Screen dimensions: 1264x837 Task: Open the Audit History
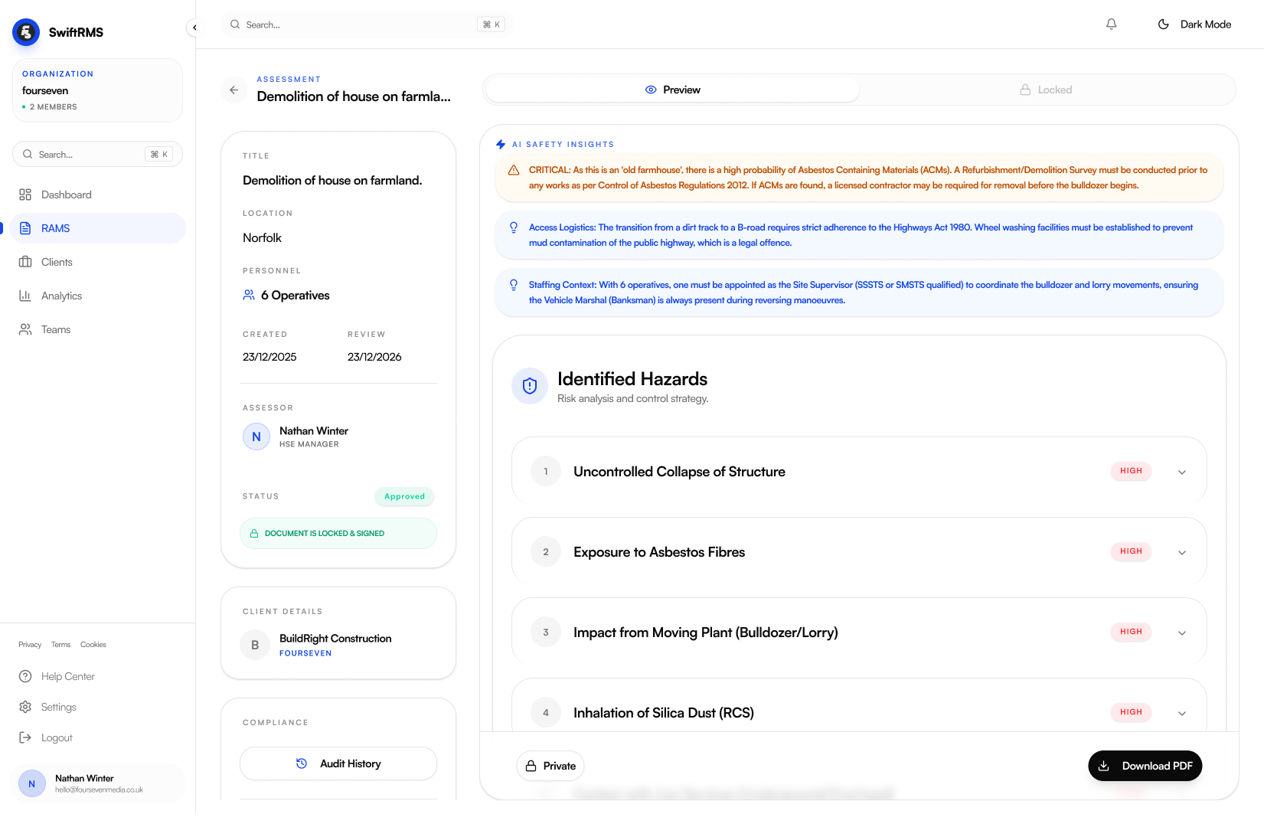tap(338, 763)
